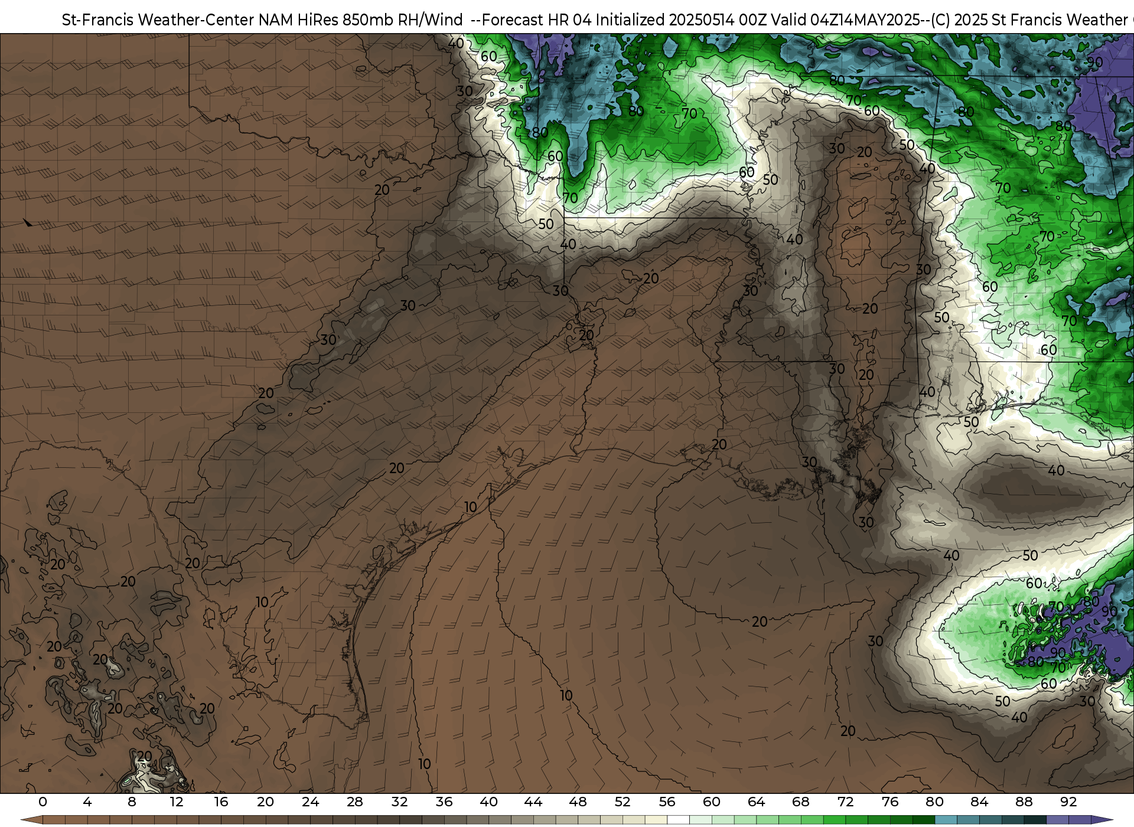Click the title text 'St-Francis Weather-Center NAM HiRes 850mb RH/Wind'

[262, 20]
